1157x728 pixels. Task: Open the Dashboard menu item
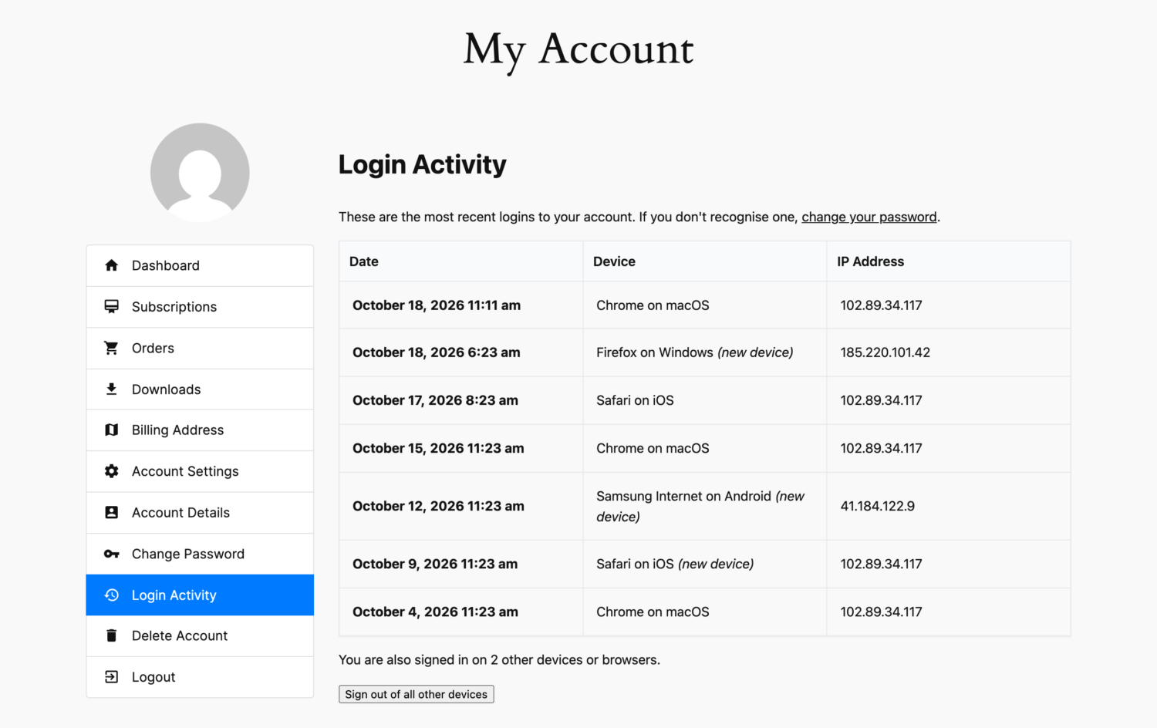(200, 266)
